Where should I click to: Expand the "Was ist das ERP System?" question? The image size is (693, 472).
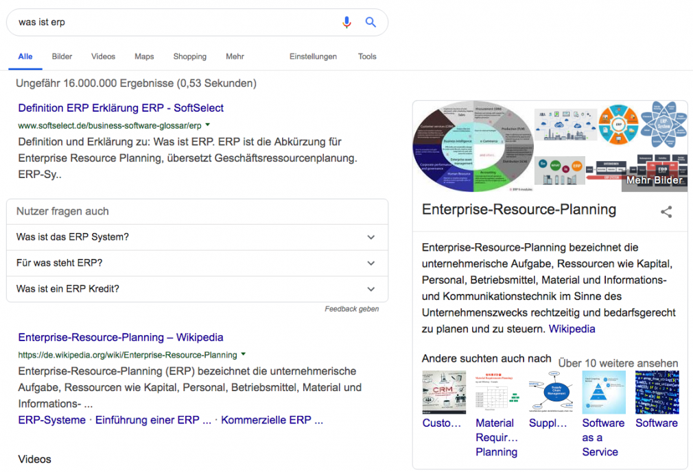[197, 237]
